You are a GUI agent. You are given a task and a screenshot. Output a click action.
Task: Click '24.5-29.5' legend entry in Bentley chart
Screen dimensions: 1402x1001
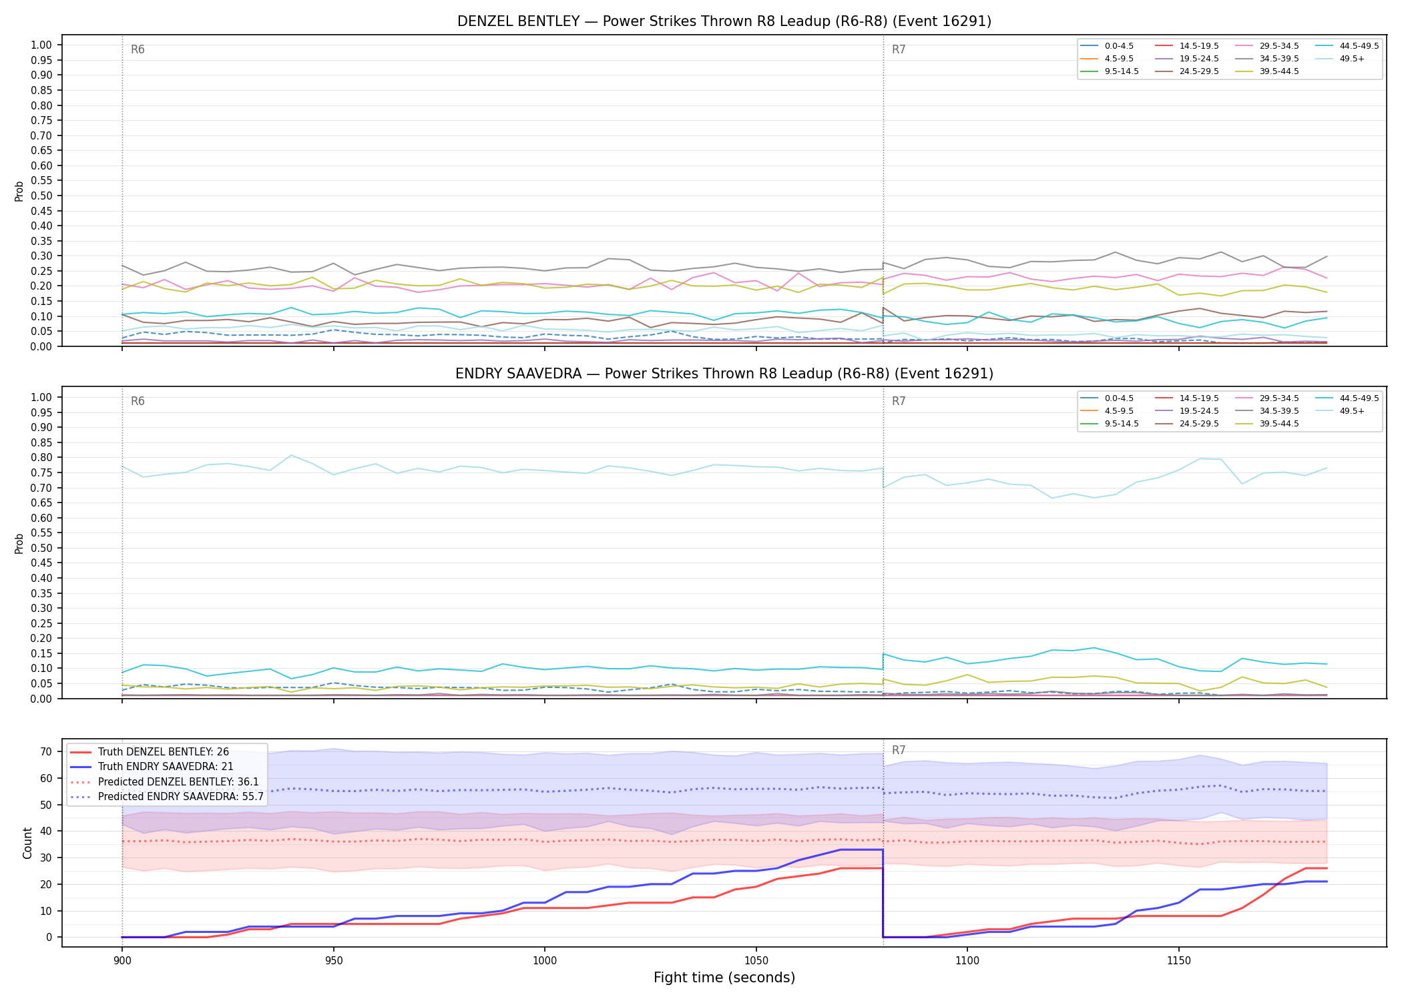pos(1187,71)
